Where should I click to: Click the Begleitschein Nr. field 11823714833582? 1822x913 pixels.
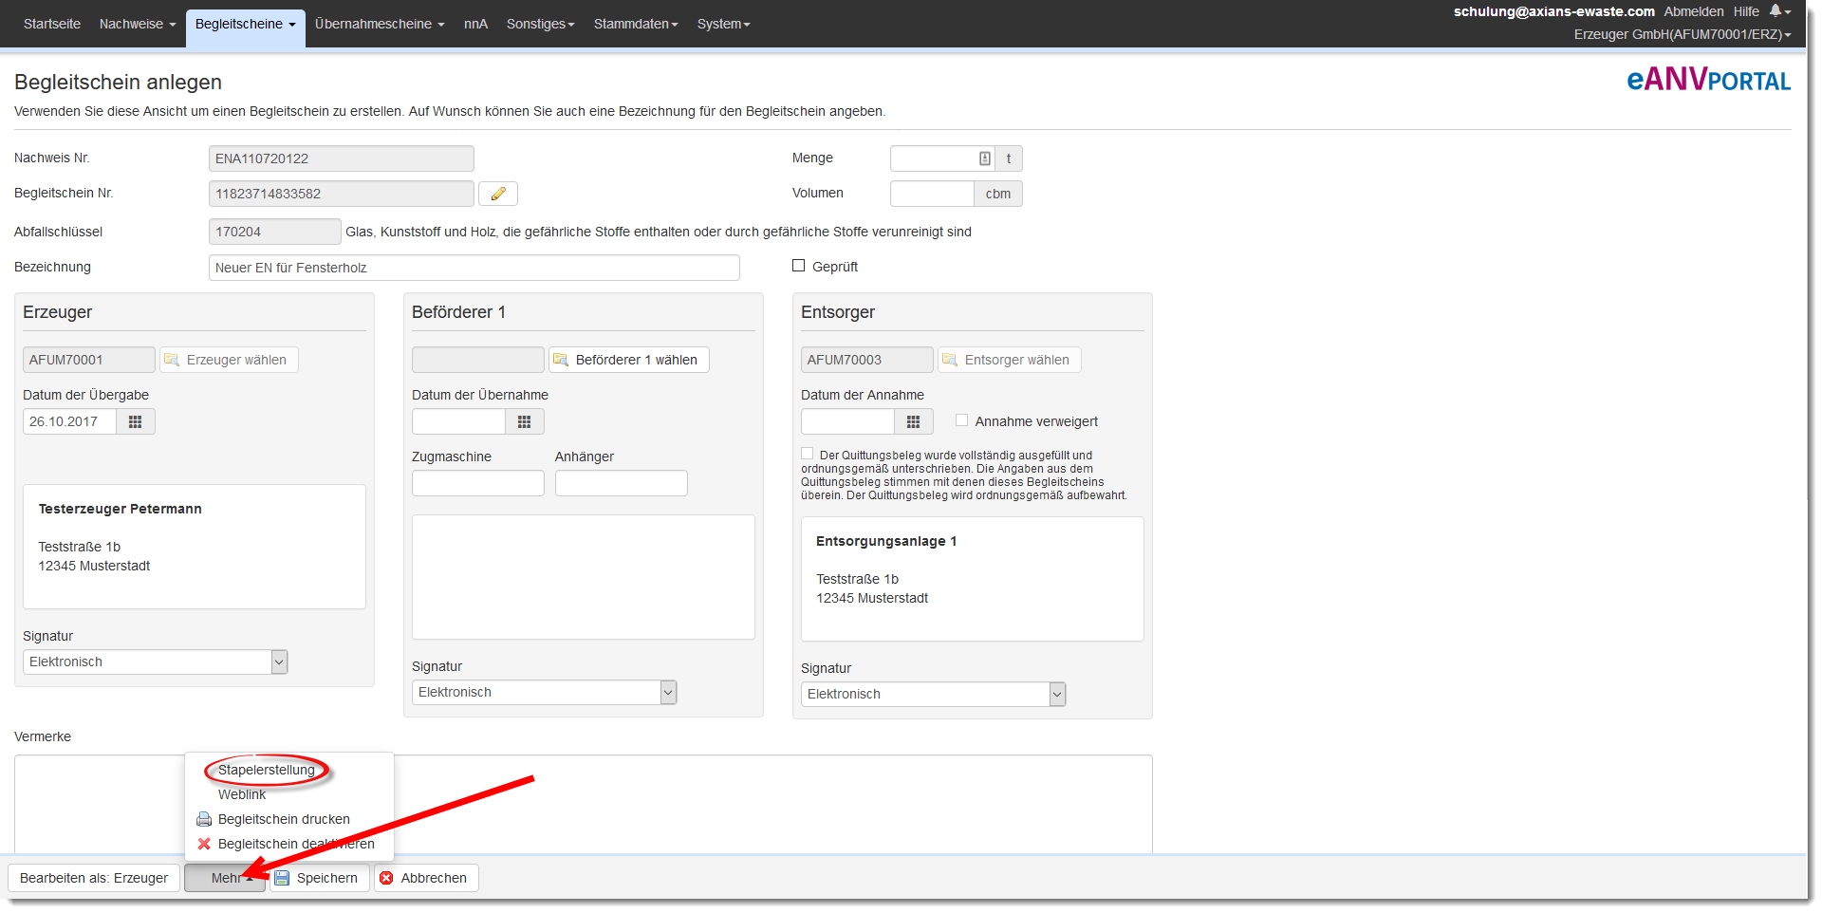(342, 194)
